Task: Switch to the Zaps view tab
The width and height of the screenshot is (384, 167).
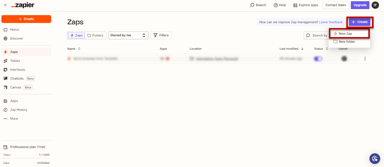Action: [x=77, y=35]
